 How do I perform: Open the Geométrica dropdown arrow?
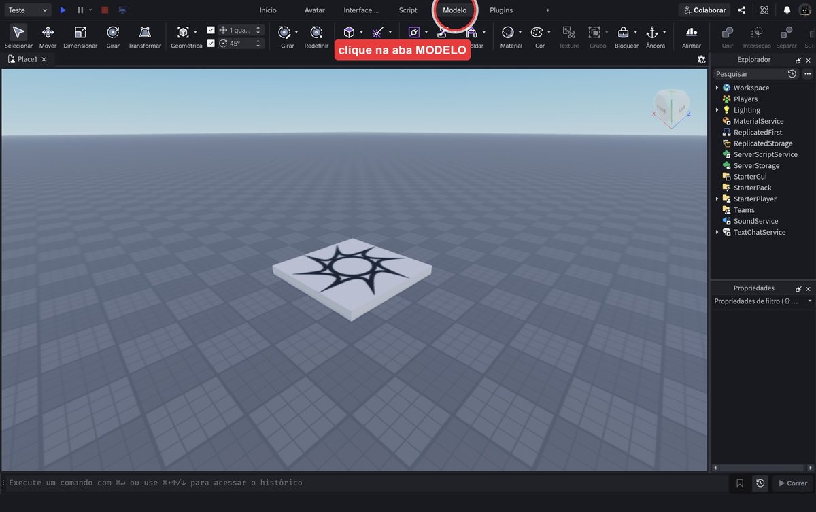coord(195,32)
